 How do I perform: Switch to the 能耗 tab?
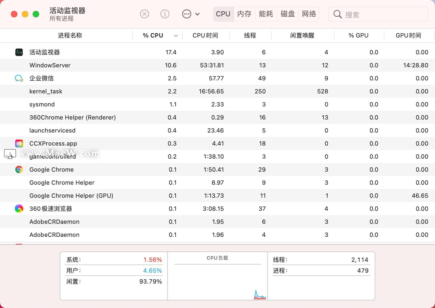(x=266, y=14)
